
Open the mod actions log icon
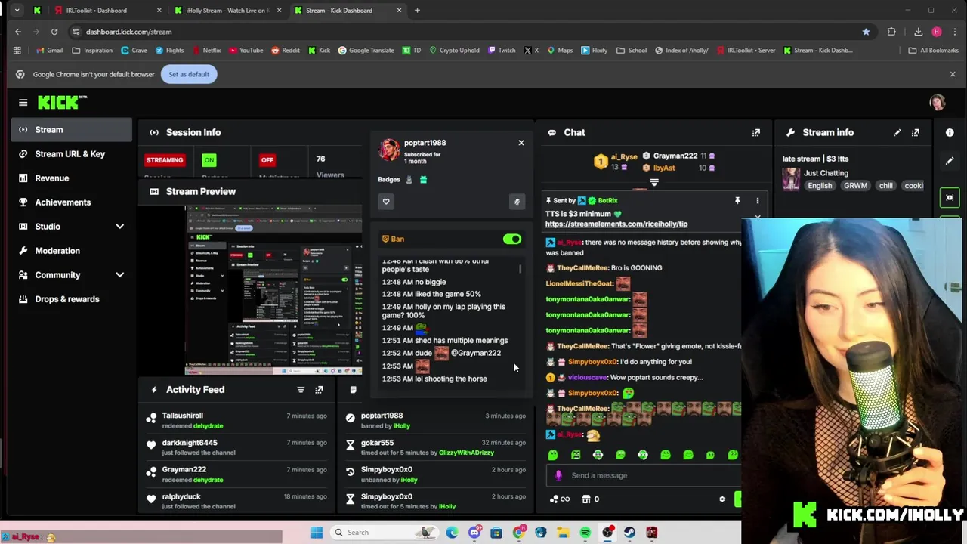[353, 390]
